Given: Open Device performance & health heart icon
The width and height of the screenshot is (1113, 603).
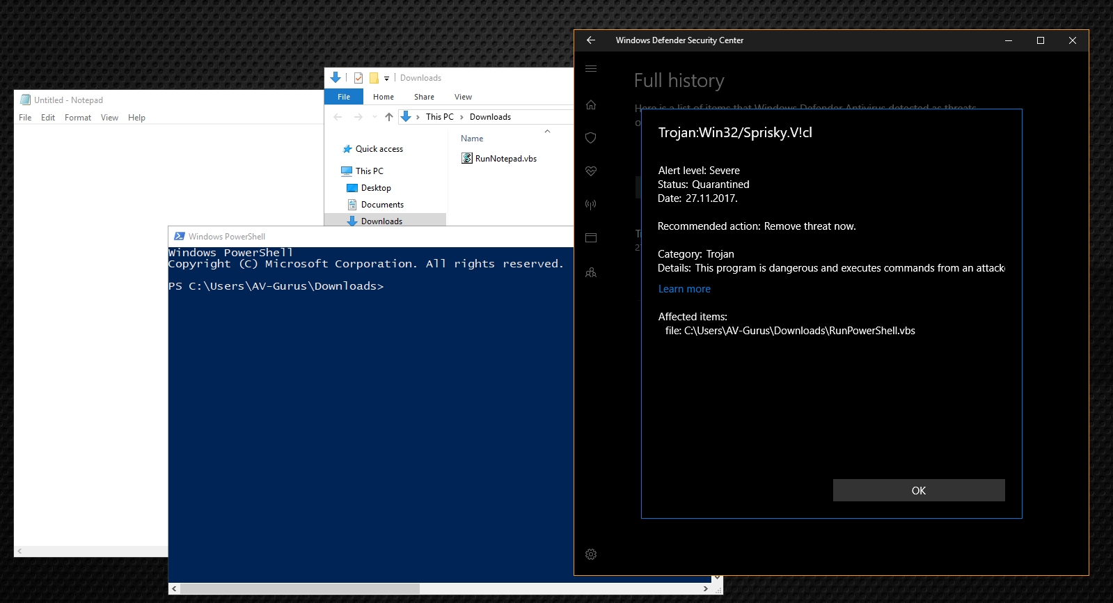Looking at the screenshot, I should point(591,171).
